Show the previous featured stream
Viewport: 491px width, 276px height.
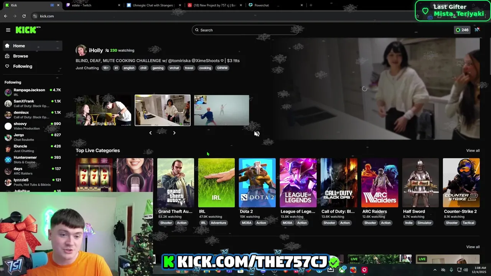(x=150, y=133)
